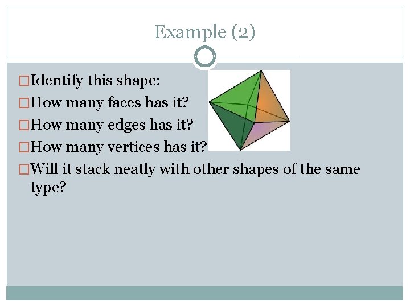Click the bullet marker before "Identify this shape"
The image size is (410, 307).
click(x=24, y=81)
